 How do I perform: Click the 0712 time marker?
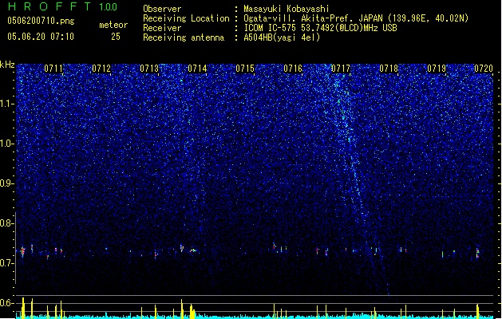click(101, 69)
